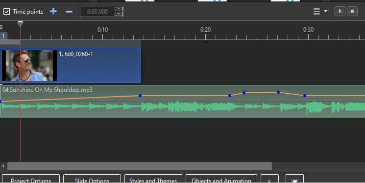This screenshot has height=183, width=365.
Task: Expand the dropdown arrow beside the menu icon
Action: coord(325,11)
